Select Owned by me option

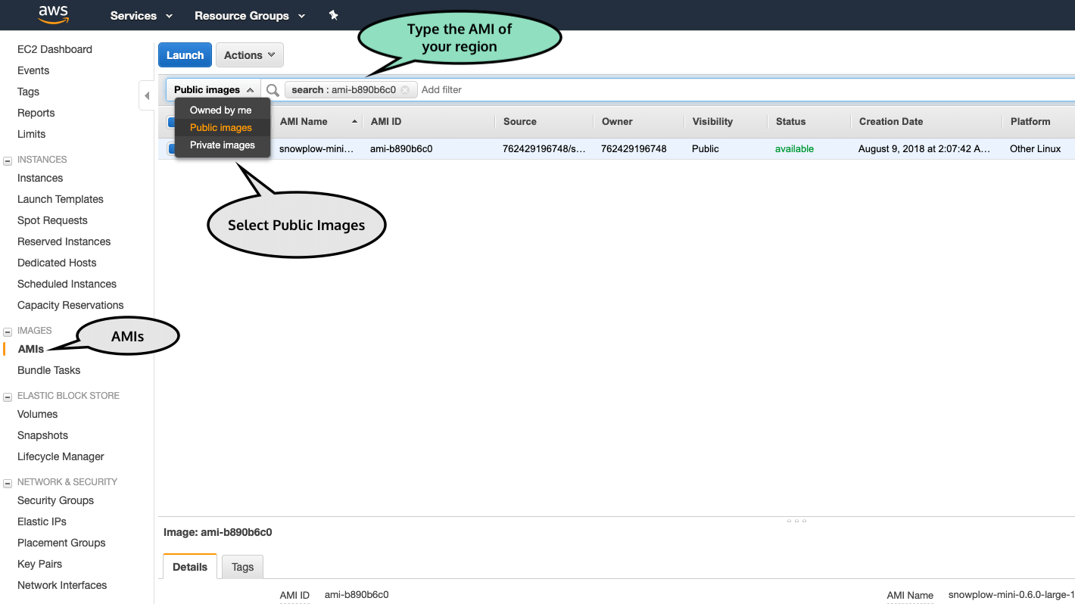[x=222, y=111]
